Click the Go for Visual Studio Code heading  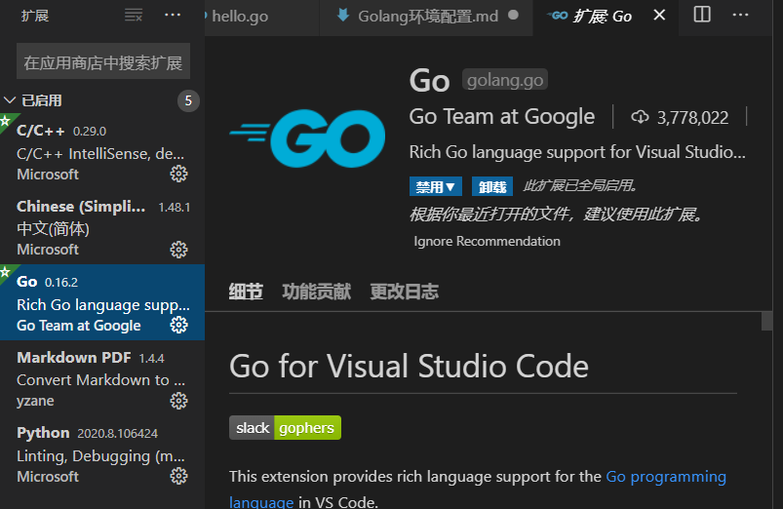409,366
